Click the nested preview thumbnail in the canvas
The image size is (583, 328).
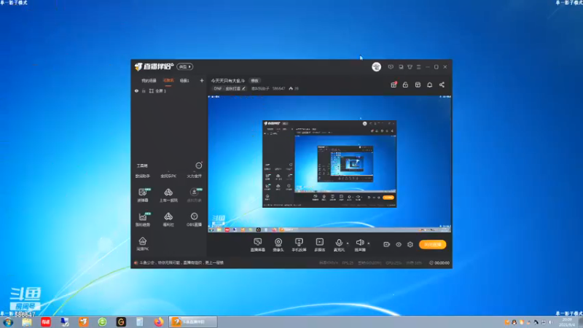pos(329,164)
